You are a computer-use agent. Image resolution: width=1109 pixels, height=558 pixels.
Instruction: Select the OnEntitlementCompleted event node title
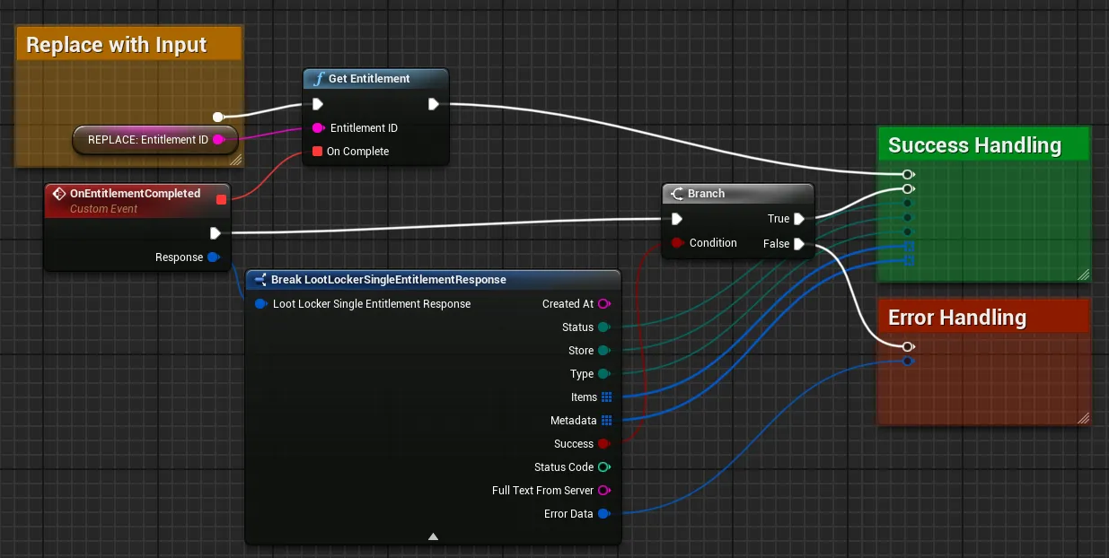pos(136,194)
